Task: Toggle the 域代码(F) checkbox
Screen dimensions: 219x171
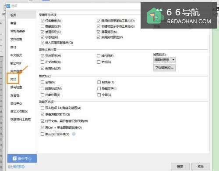Action: (99, 56)
